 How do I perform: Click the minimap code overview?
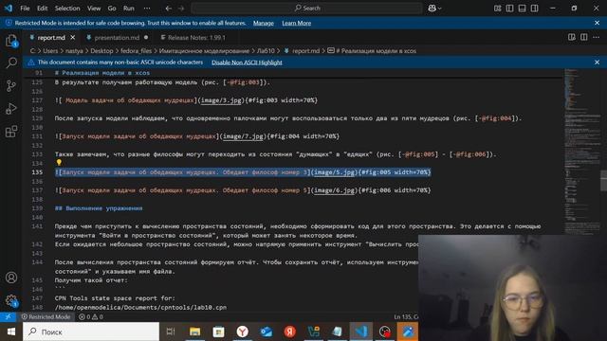click(581, 151)
